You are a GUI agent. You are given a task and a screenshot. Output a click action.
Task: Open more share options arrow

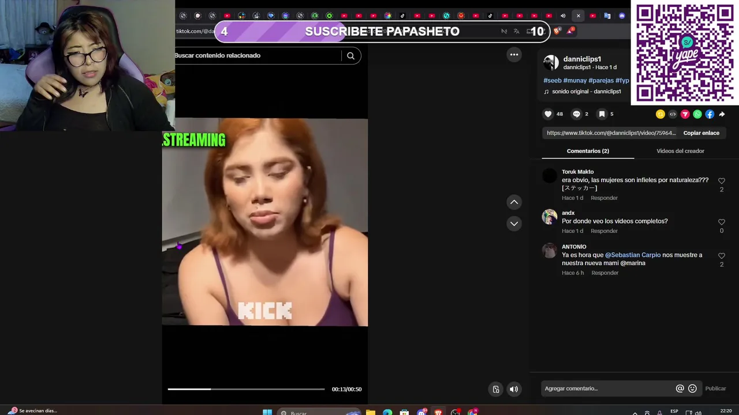click(722, 114)
